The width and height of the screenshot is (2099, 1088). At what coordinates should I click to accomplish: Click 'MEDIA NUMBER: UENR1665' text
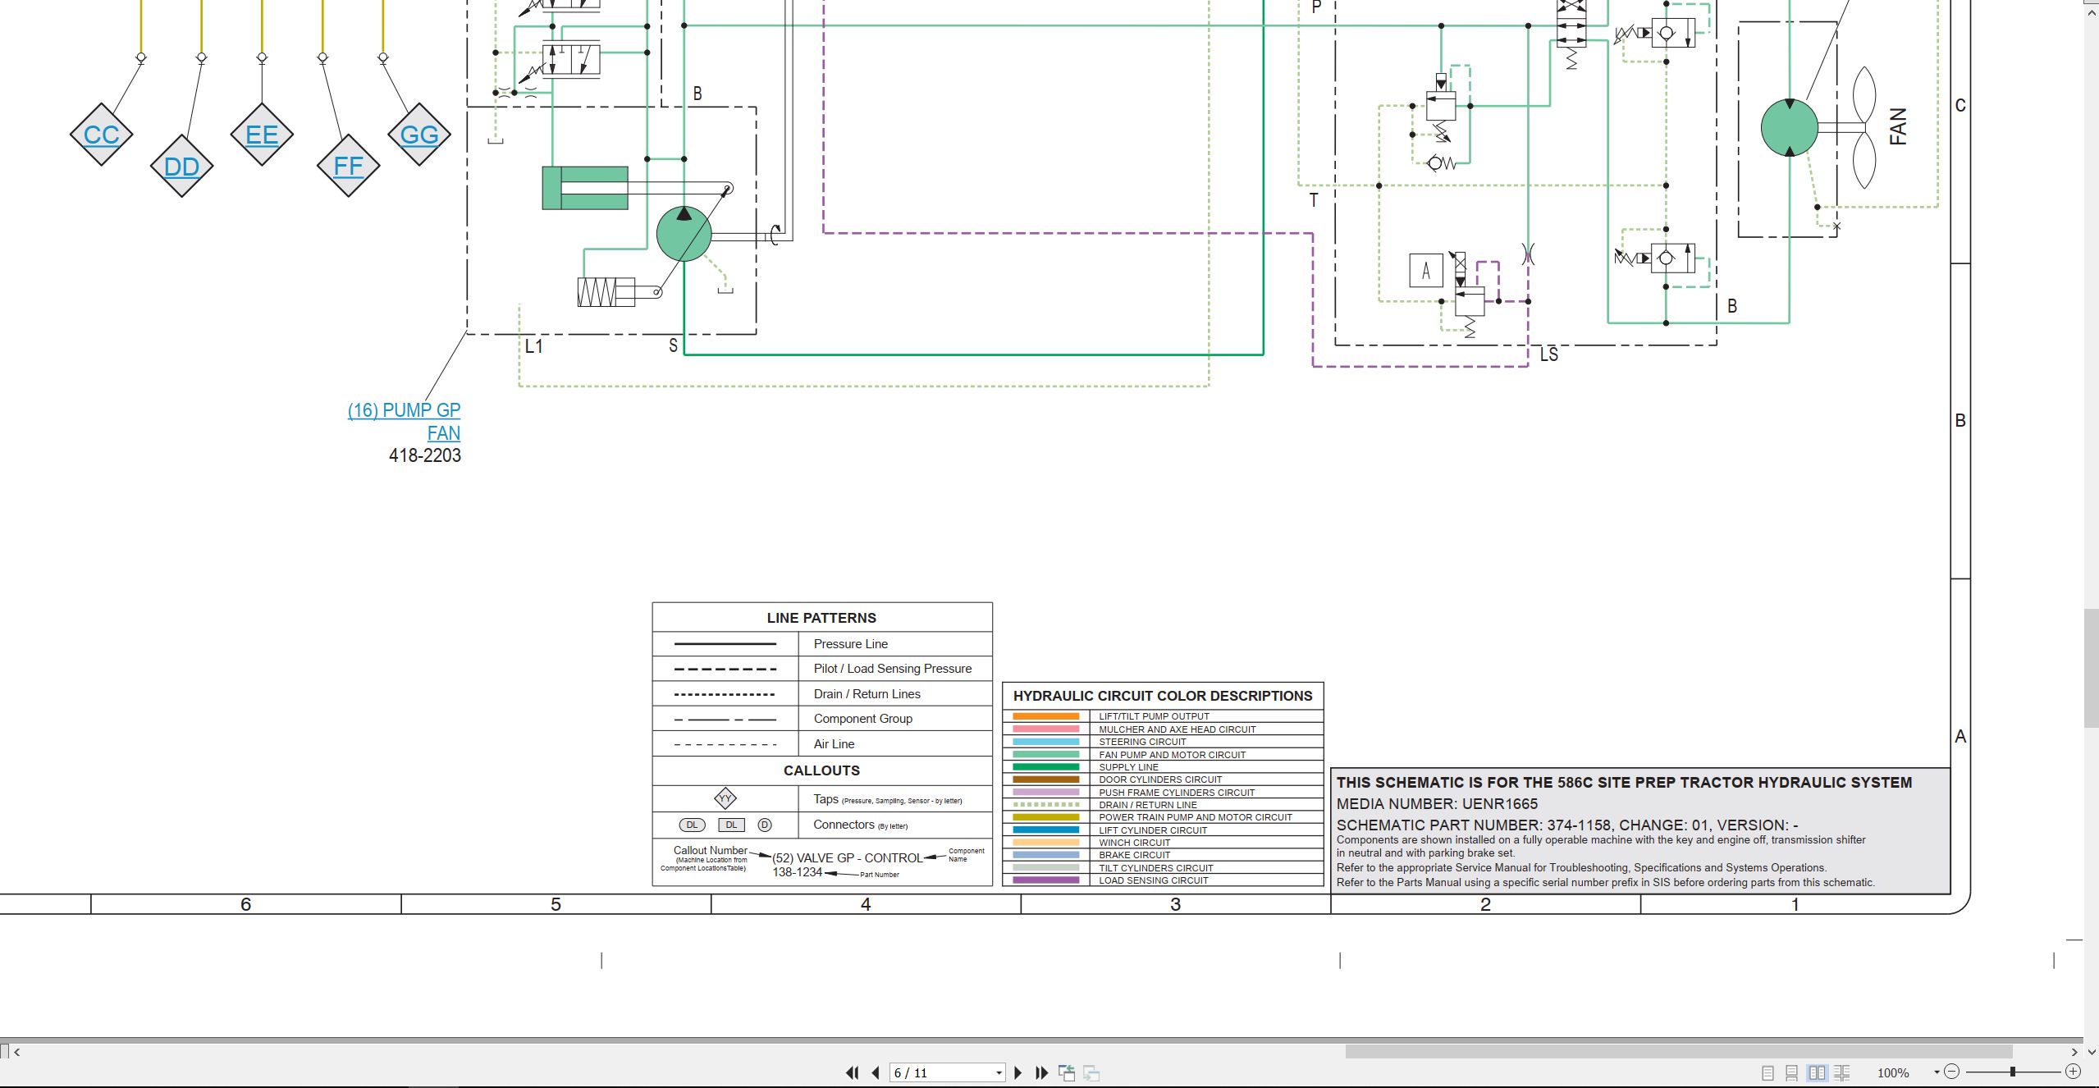tap(1437, 804)
